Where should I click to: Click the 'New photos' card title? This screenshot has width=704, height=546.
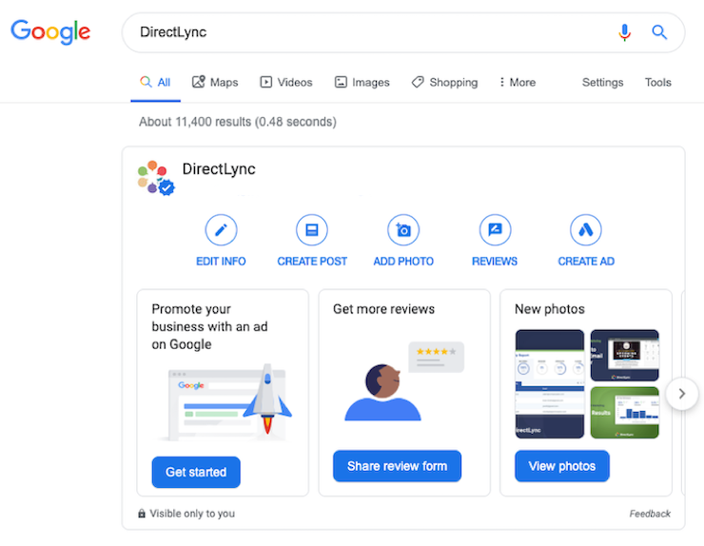pyautogui.click(x=550, y=309)
